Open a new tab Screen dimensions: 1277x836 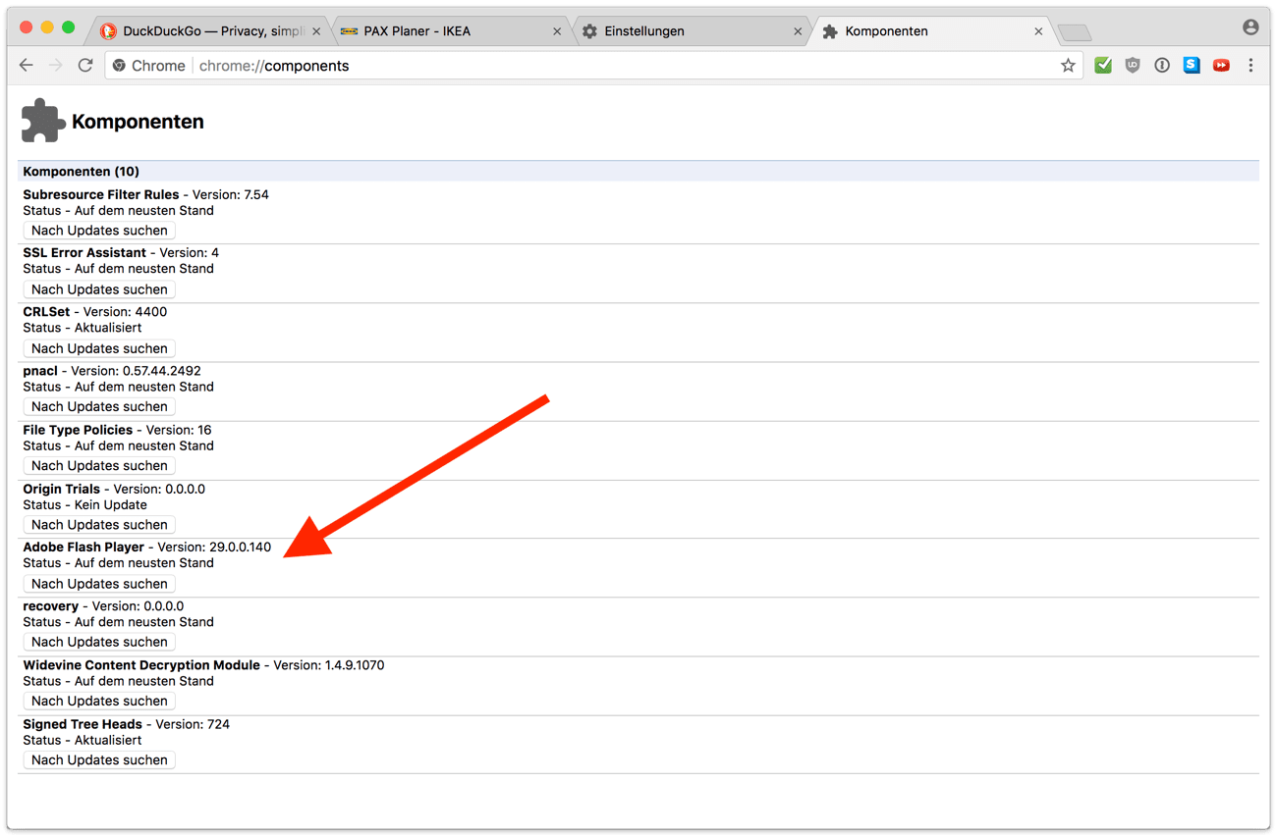pos(1075,33)
